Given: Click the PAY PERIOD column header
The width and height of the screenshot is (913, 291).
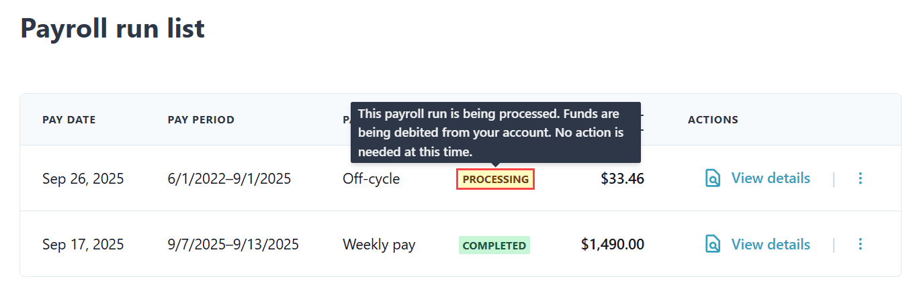Looking at the screenshot, I should [x=201, y=120].
